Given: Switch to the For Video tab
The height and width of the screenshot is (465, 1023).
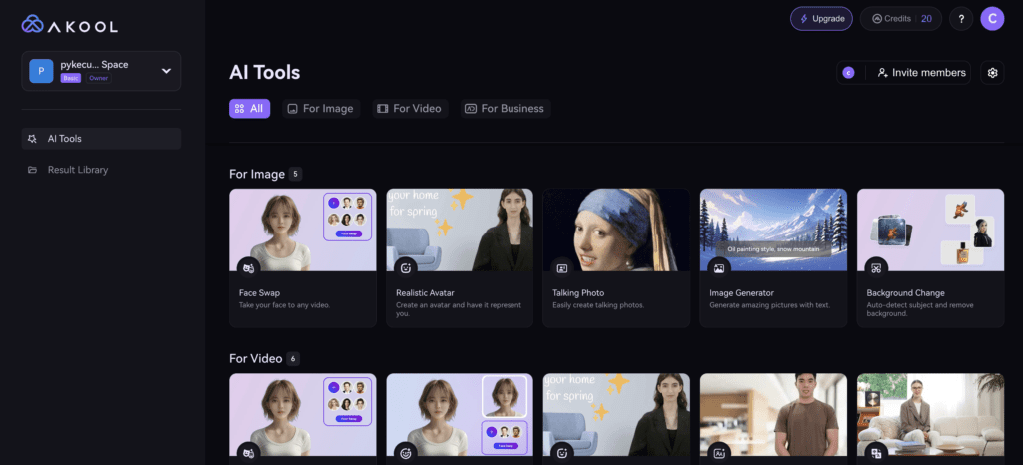Looking at the screenshot, I should pos(409,108).
